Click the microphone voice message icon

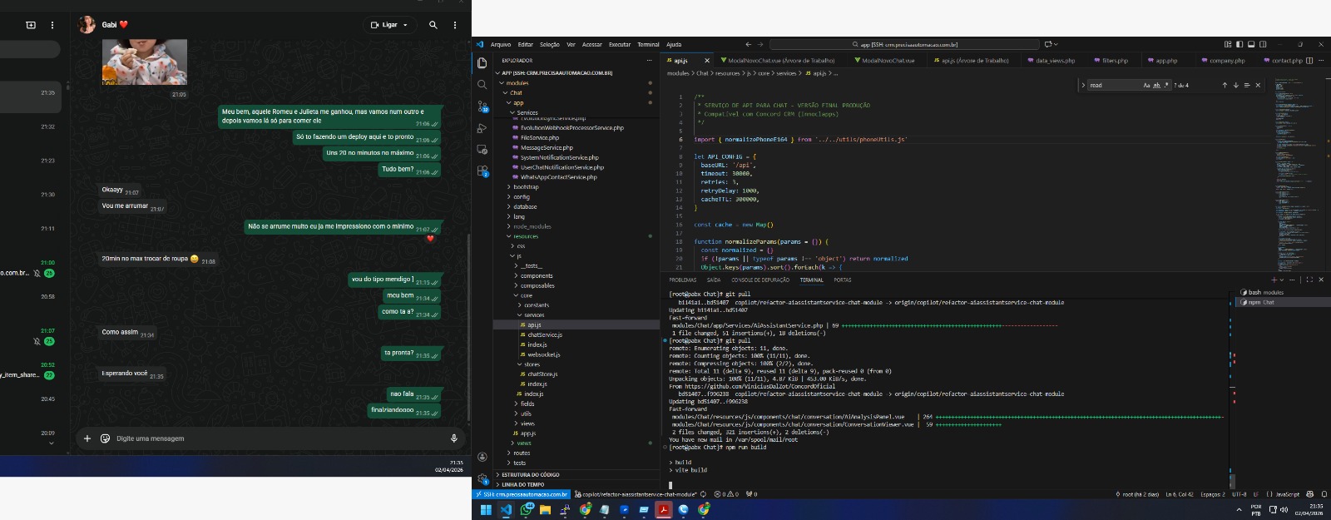(x=453, y=438)
